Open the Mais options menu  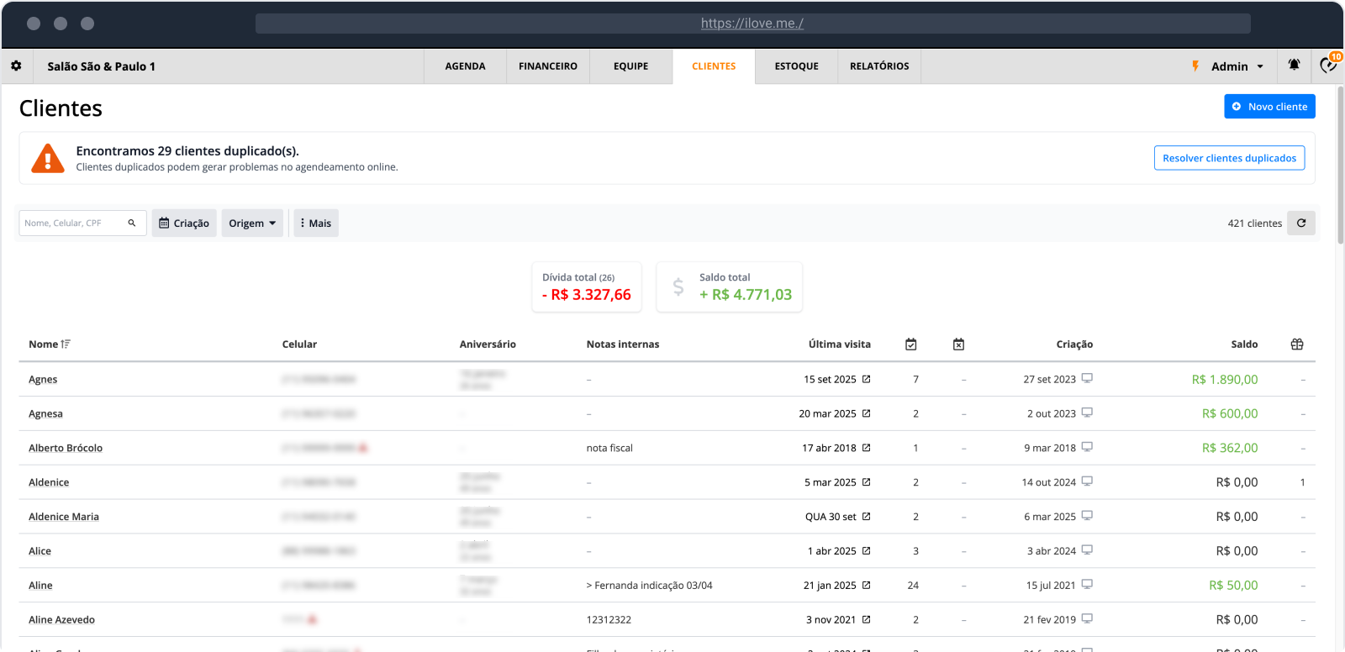point(316,223)
